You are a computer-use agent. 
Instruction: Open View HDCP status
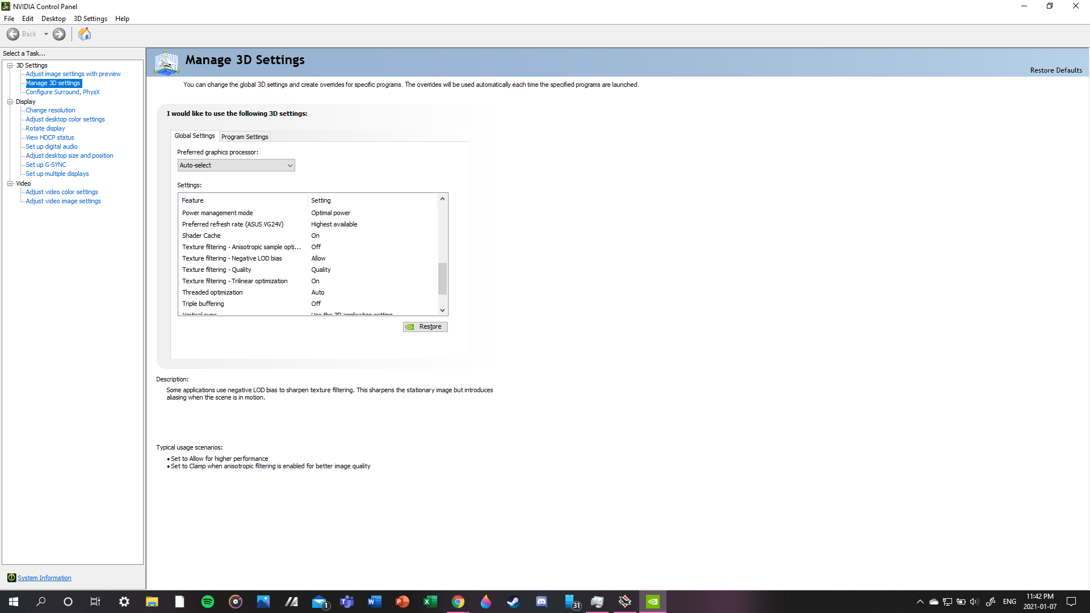point(50,137)
